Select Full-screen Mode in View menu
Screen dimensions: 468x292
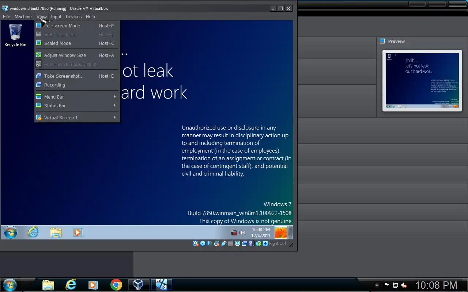77,26
